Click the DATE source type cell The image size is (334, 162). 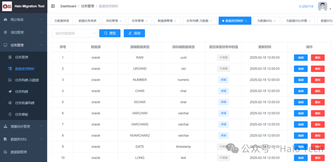tap(140, 147)
